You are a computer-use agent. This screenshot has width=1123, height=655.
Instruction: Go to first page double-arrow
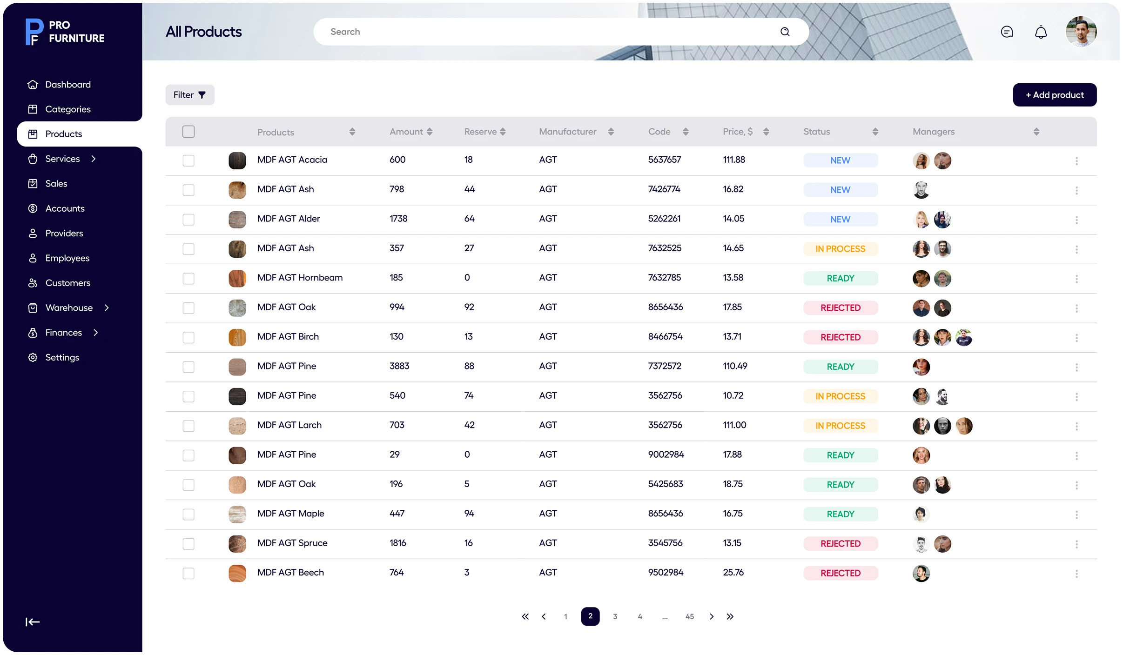(x=525, y=616)
